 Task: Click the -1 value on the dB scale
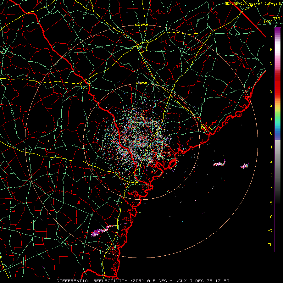(270, 147)
